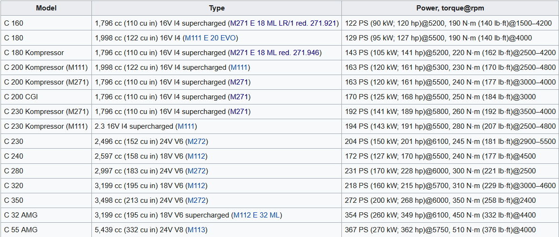559x237 pixels.
Task: Select the C 55 AMG model cell
Action: click(x=46, y=230)
